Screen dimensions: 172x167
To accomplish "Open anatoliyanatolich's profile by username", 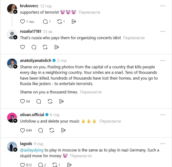I will tap(35, 61).
